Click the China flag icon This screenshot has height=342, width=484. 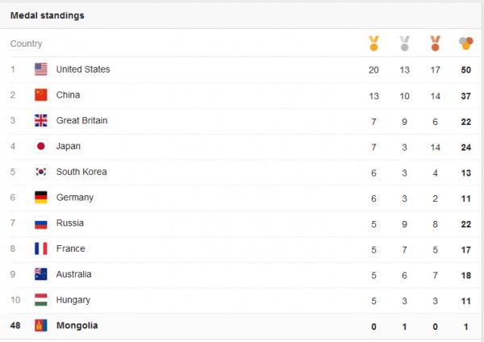click(x=41, y=95)
